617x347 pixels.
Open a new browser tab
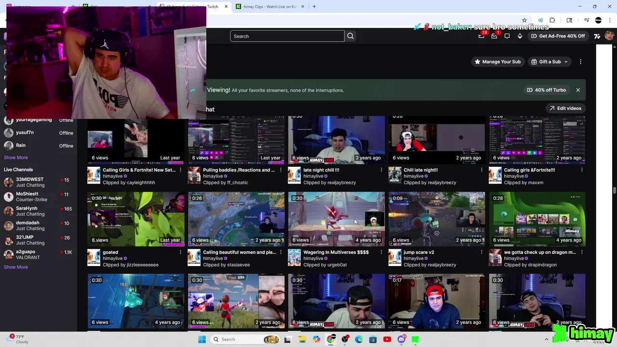click(x=314, y=7)
